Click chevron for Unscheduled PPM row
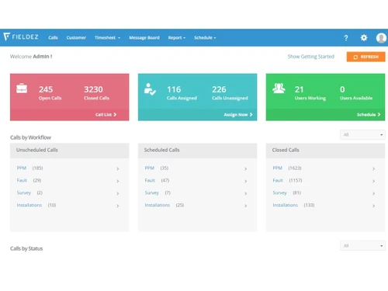The image size is (388, 291). click(118, 168)
